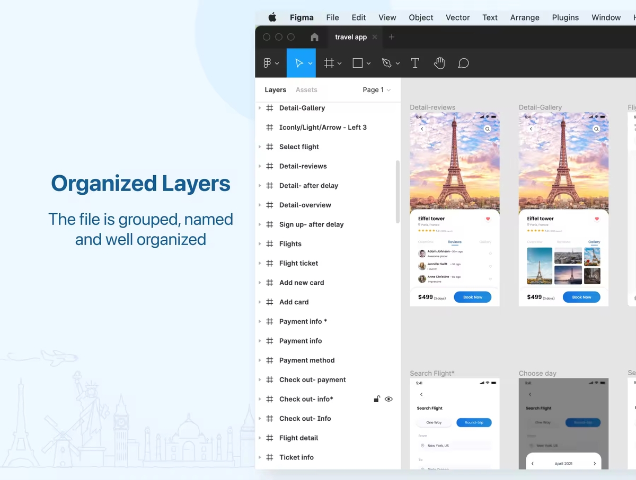Open the Page 1 dropdown
This screenshot has width=636, height=480.
(376, 90)
